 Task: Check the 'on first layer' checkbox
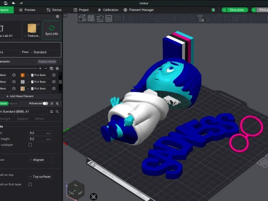coord(30,184)
